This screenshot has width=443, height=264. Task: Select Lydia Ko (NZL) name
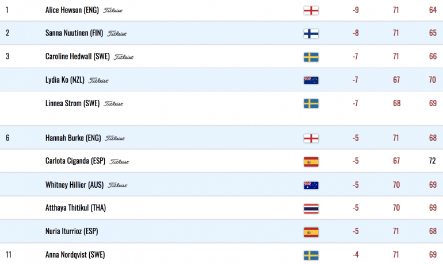coord(64,80)
